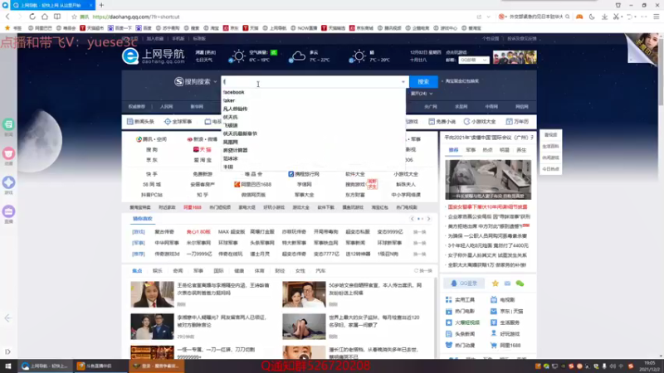
Task: Open the mail envelope icon near QQ登录
Action: coord(507,283)
